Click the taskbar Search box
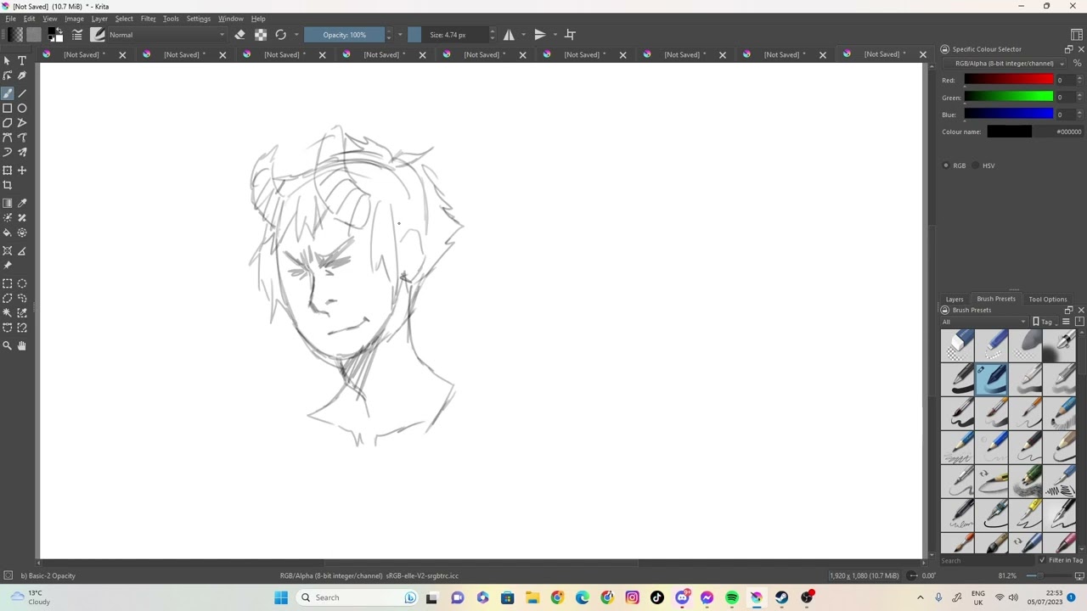The width and height of the screenshot is (1087, 611). click(x=358, y=598)
